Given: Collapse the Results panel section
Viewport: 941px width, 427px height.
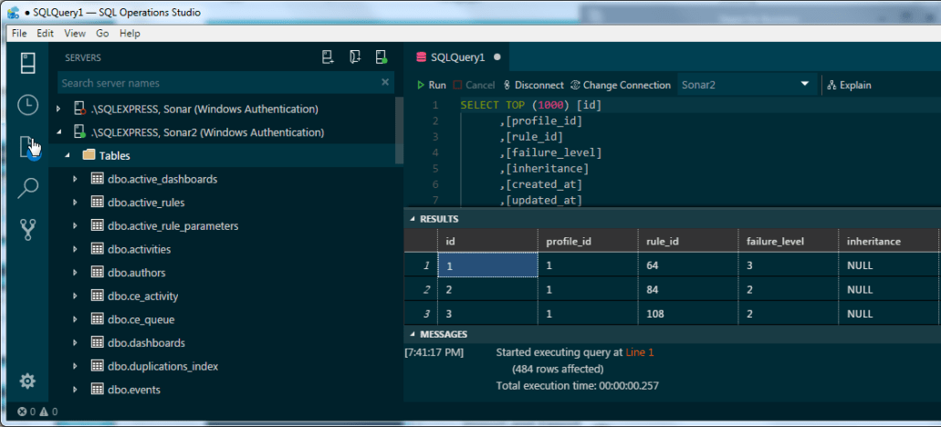Looking at the screenshot, I should click(x=413, y=219).
